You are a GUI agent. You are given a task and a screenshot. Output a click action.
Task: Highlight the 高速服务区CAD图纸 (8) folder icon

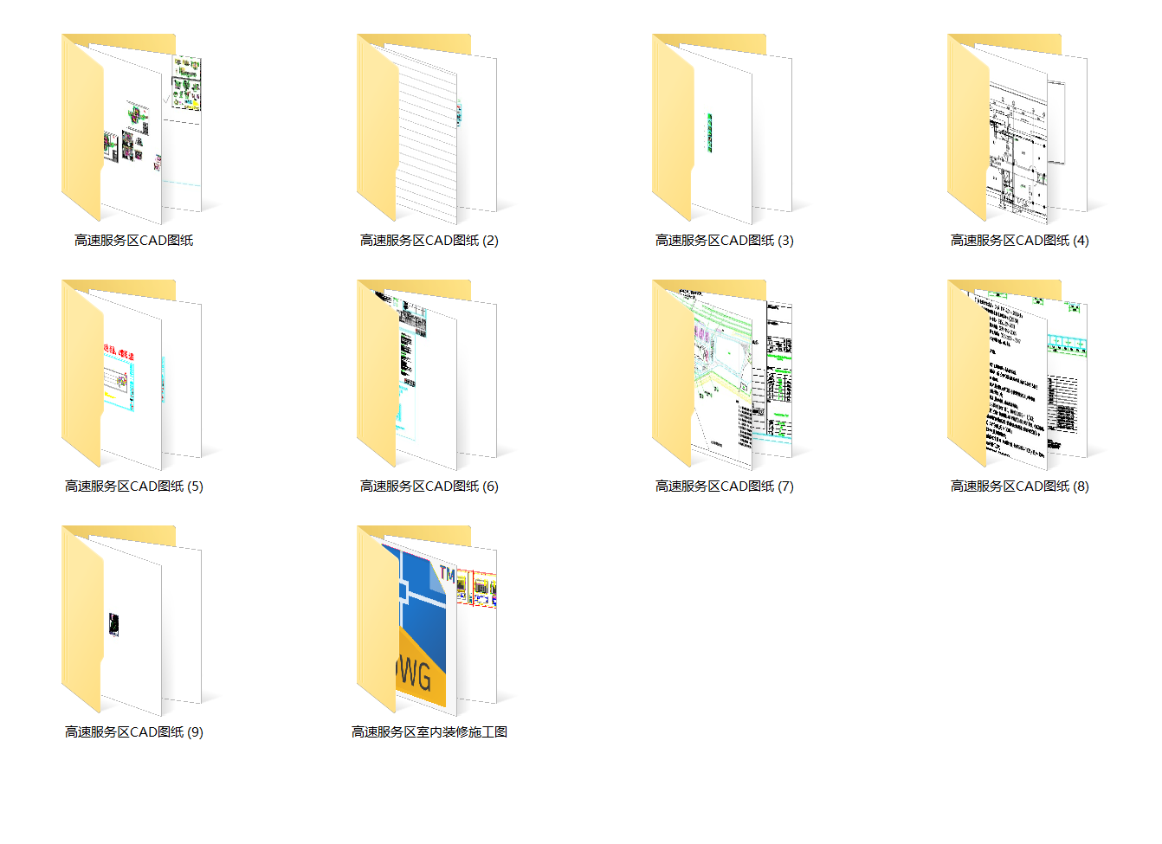[x=1017, y=375]
